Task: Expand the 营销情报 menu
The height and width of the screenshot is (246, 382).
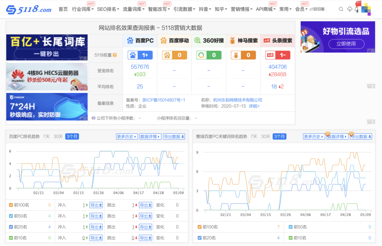Action: point(241,9)
